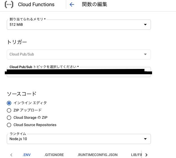Click the Cloud Functions product title
The width and height of the screenshot is (176, 158).
point(36,4)
